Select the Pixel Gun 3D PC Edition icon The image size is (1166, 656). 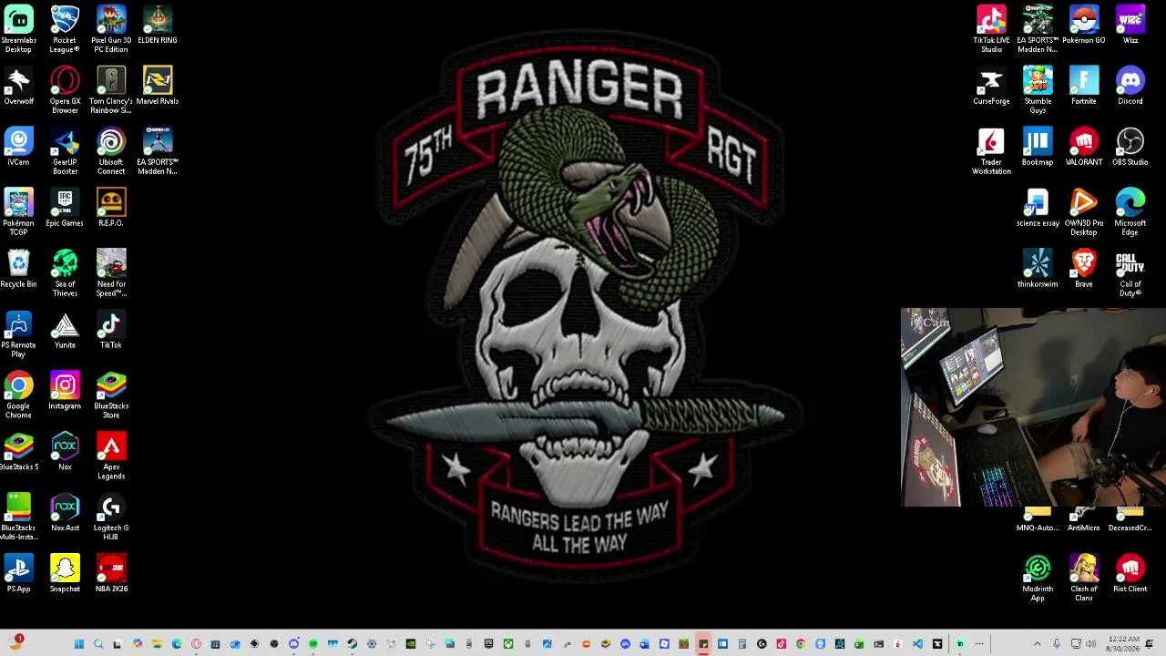click(111, 29)
